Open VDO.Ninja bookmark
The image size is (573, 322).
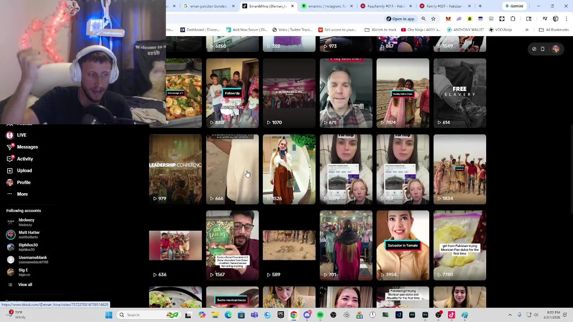tap(500, 30)
